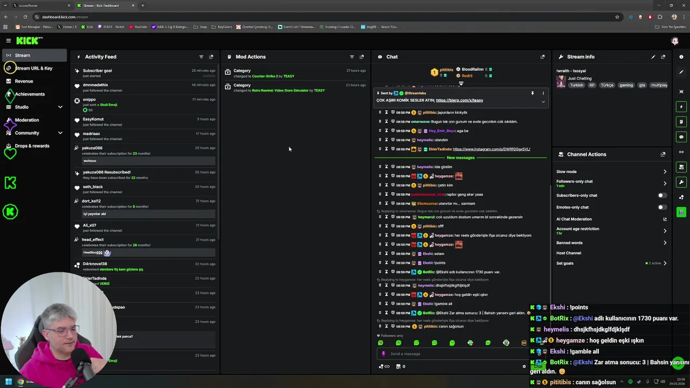The height and width of the screenshot is (388, 690).
Task: Open YouTube bookmark in bookmarks bar
Action: pos(138,27)
